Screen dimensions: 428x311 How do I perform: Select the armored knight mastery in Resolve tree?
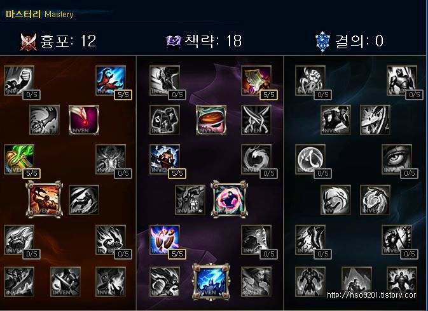402,81
